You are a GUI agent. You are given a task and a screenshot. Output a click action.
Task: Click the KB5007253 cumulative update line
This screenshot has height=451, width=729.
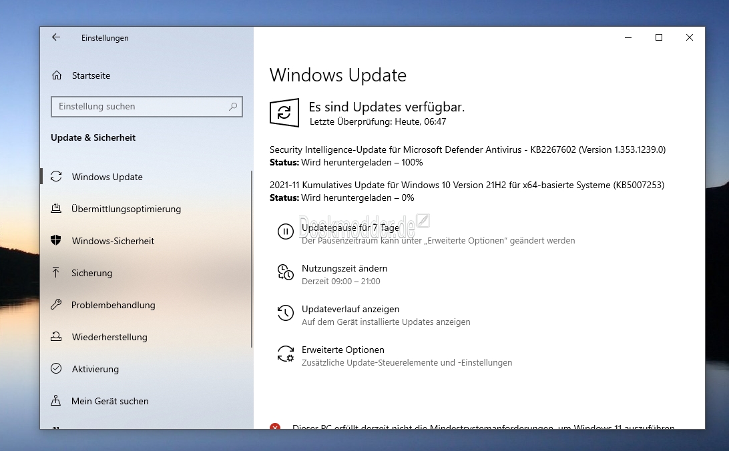[x=467, y=185]
